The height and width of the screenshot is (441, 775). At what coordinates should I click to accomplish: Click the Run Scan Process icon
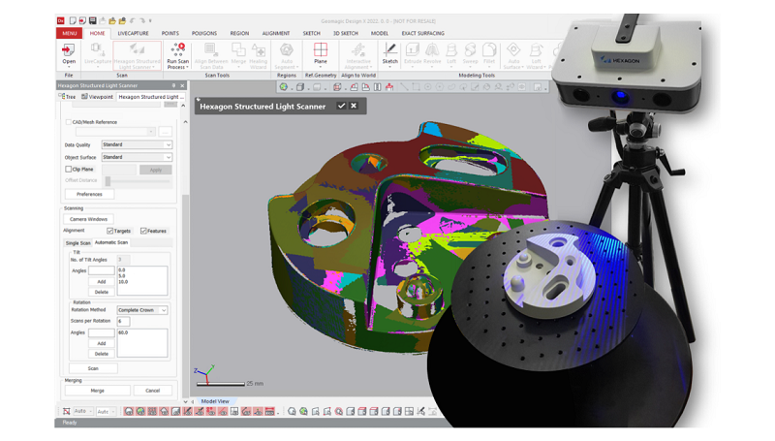click(x=178, y=55)
